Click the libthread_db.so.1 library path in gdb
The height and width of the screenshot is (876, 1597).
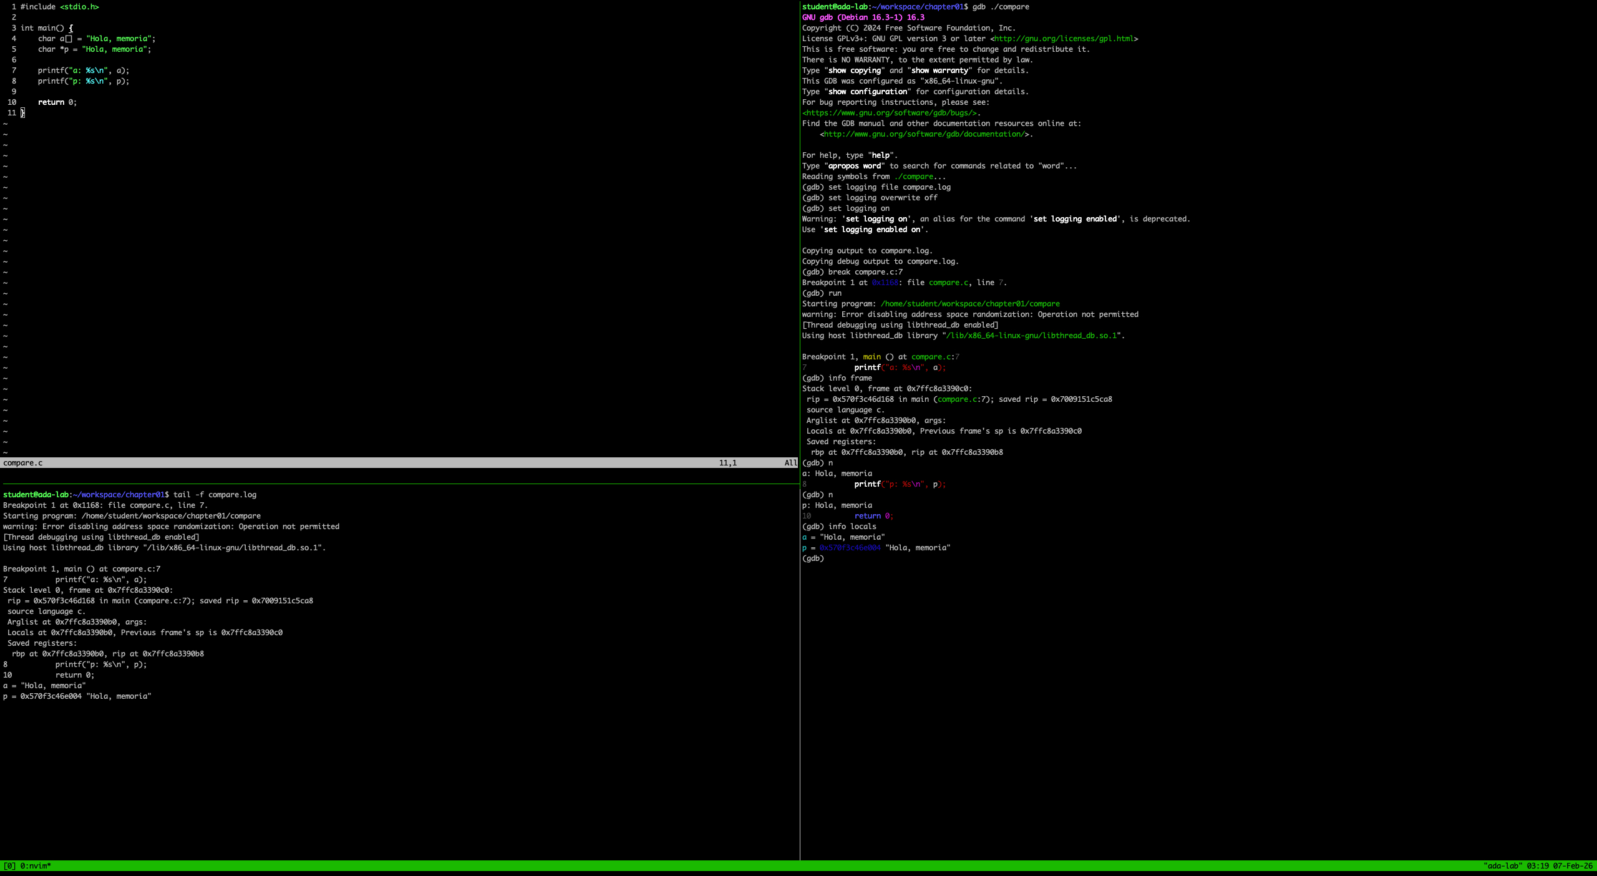point(1031,336)
